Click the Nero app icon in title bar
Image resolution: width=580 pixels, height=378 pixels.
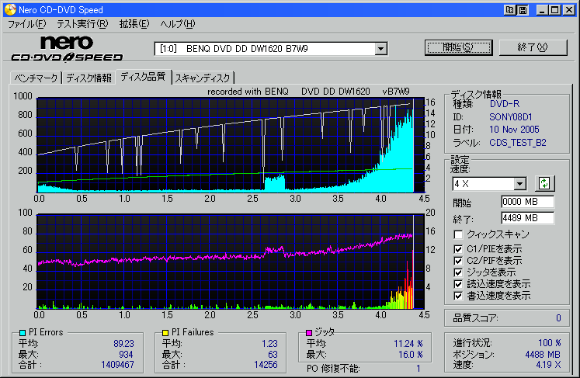click(x=9, y=9)
